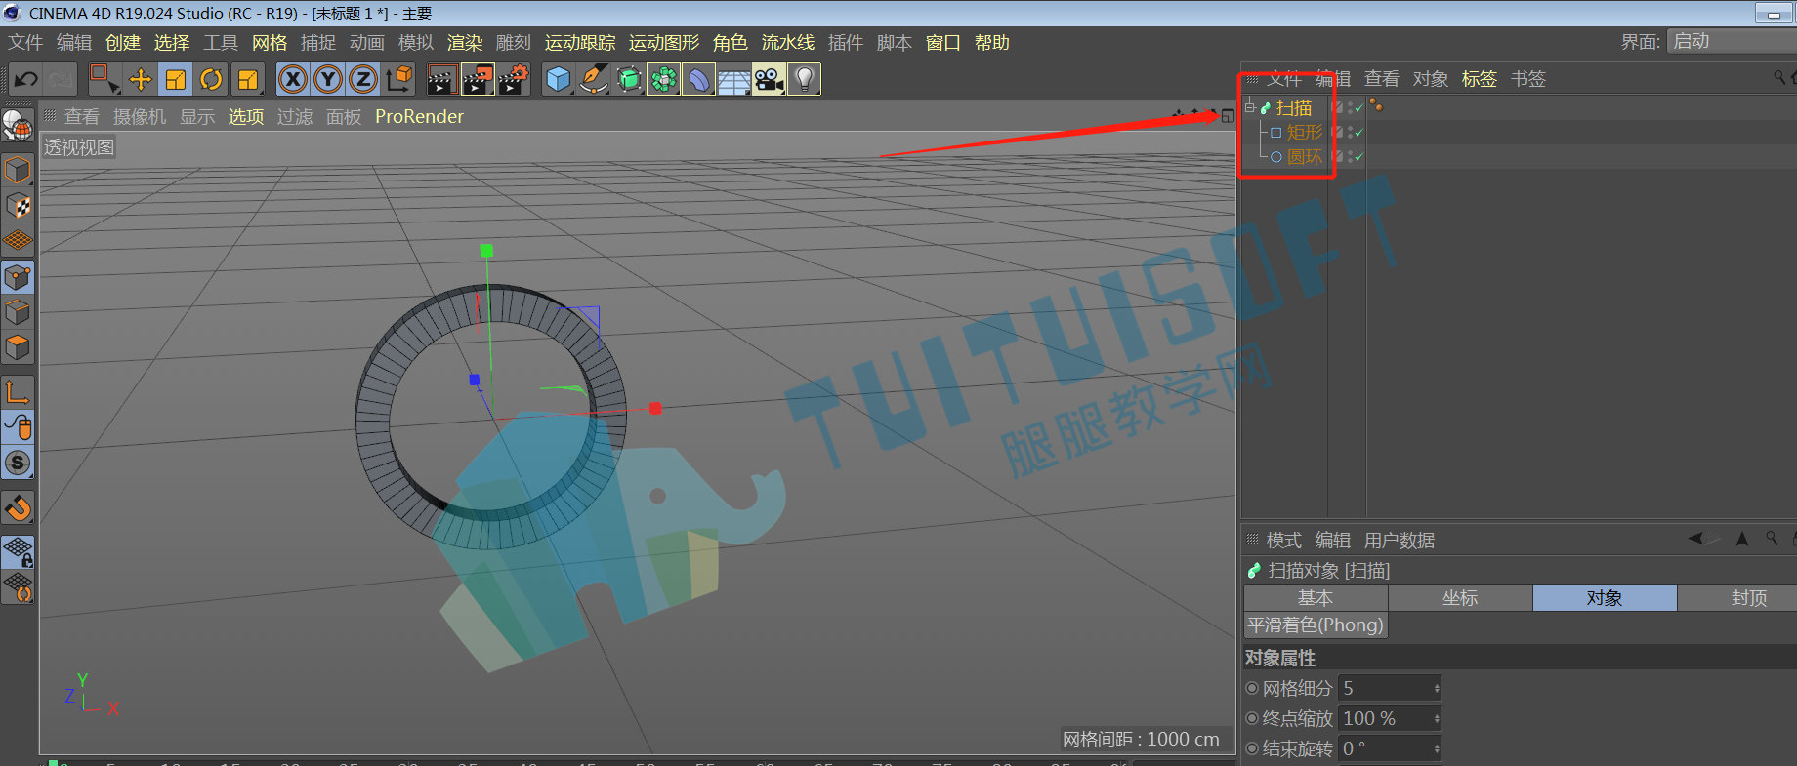Open the ProRender viewport menu

coord(420,117)
